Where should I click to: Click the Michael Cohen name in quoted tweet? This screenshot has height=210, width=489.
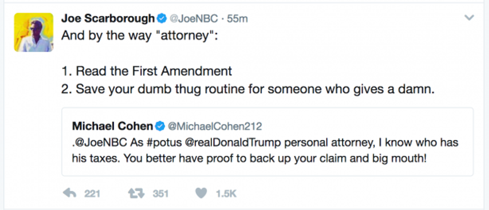pos(112,125)
